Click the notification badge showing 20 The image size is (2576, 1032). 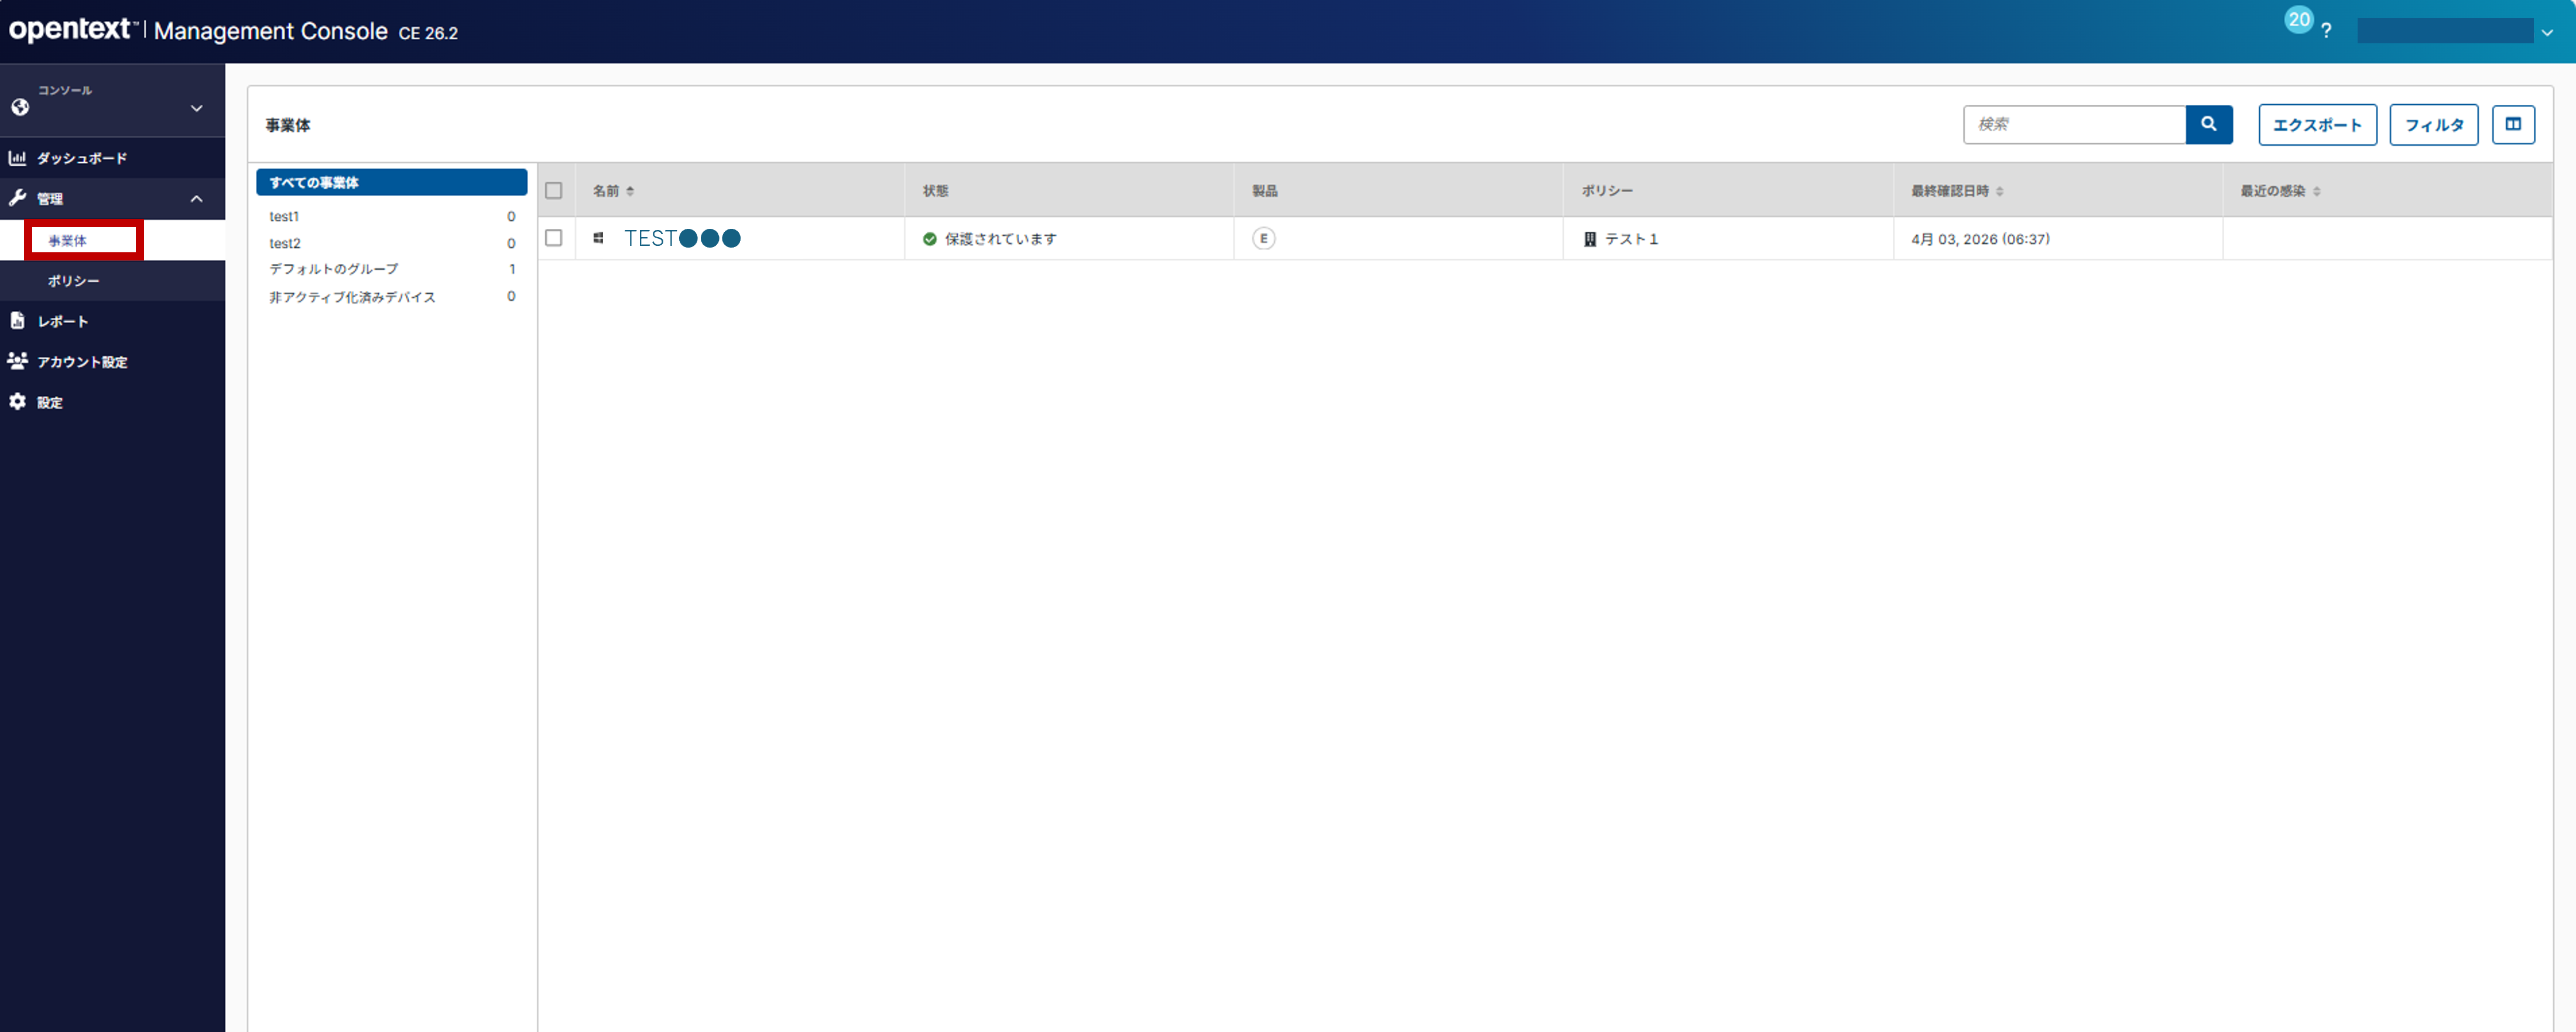2298,19
